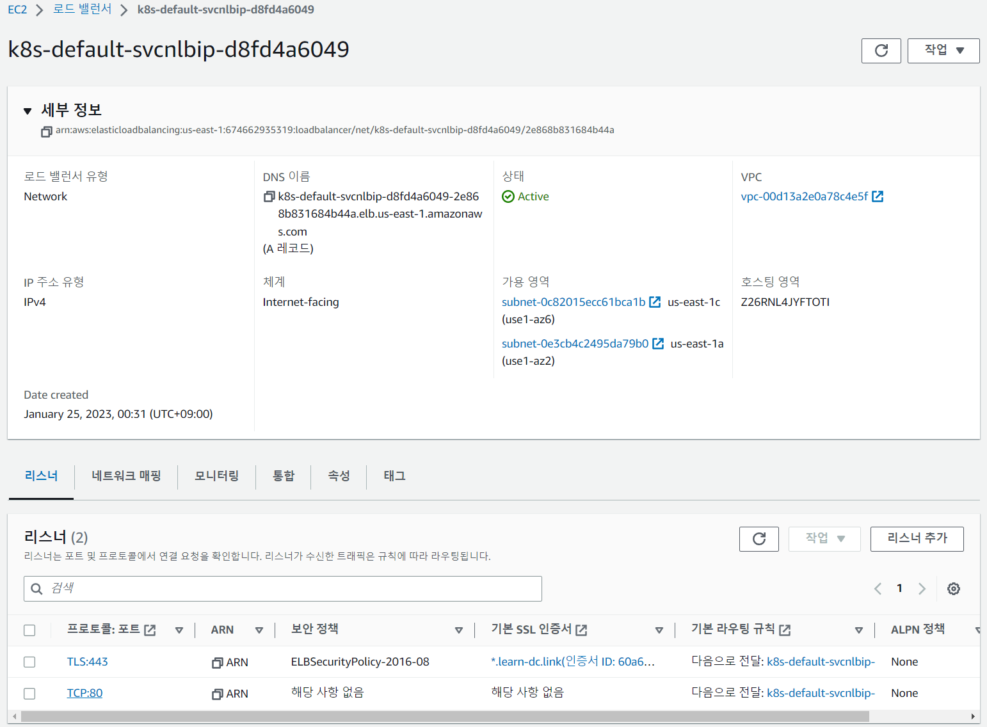
Task: Copy the TCP:80 listener ARN
Action: pos(217,694)
